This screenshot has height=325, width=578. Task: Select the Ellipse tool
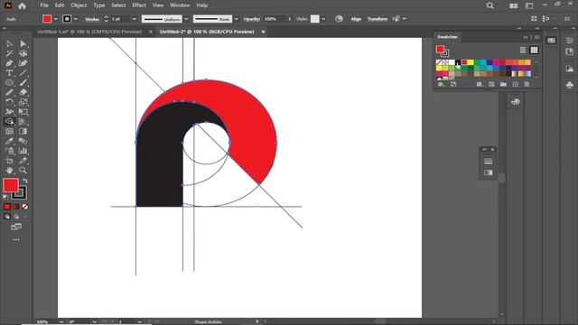pos(9,83)
